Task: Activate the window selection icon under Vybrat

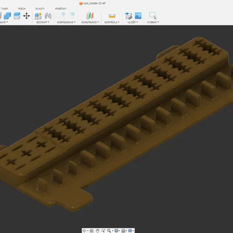Action: 153,16
